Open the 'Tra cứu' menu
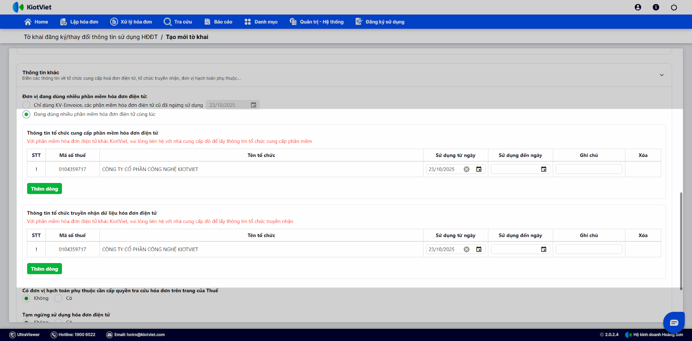692x341 pixels. click(x=178, y=22)
